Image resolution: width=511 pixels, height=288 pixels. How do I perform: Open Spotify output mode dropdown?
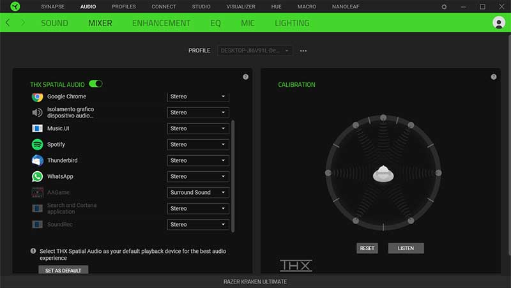click(198, 144)
